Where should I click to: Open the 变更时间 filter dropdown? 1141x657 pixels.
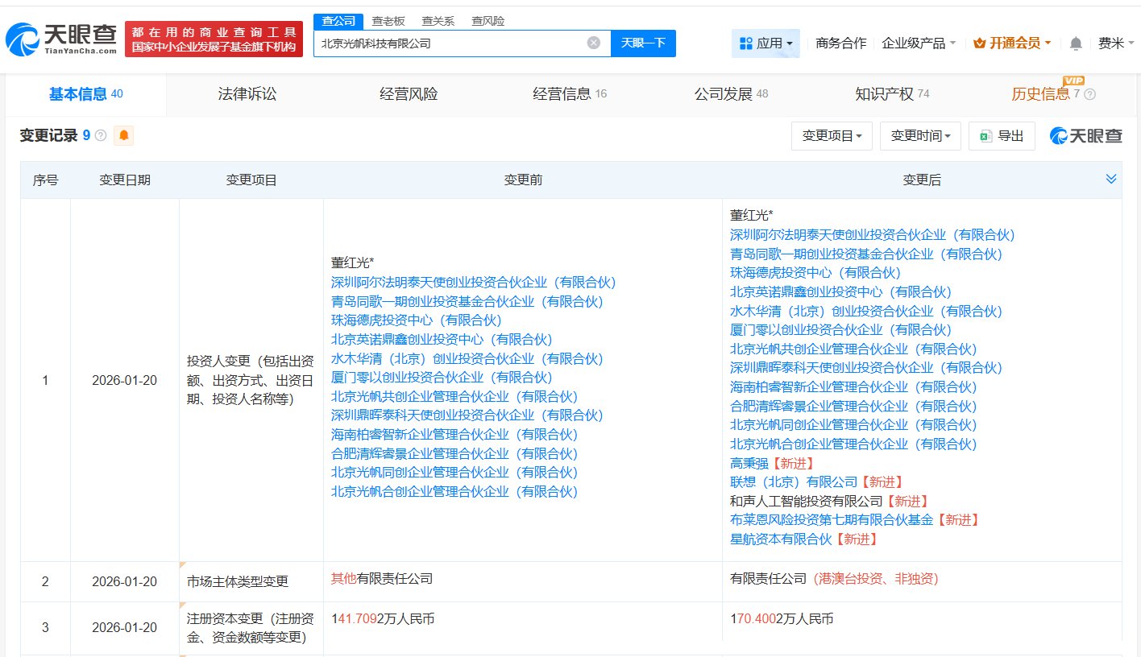[x=920, y=135]
